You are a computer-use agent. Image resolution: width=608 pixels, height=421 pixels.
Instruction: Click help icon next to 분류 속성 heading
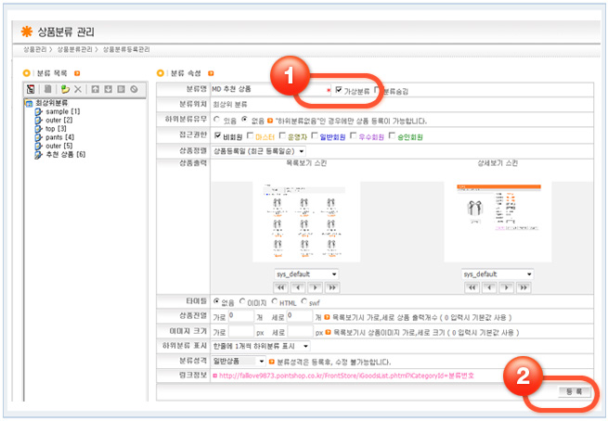(x=211, y=71)
